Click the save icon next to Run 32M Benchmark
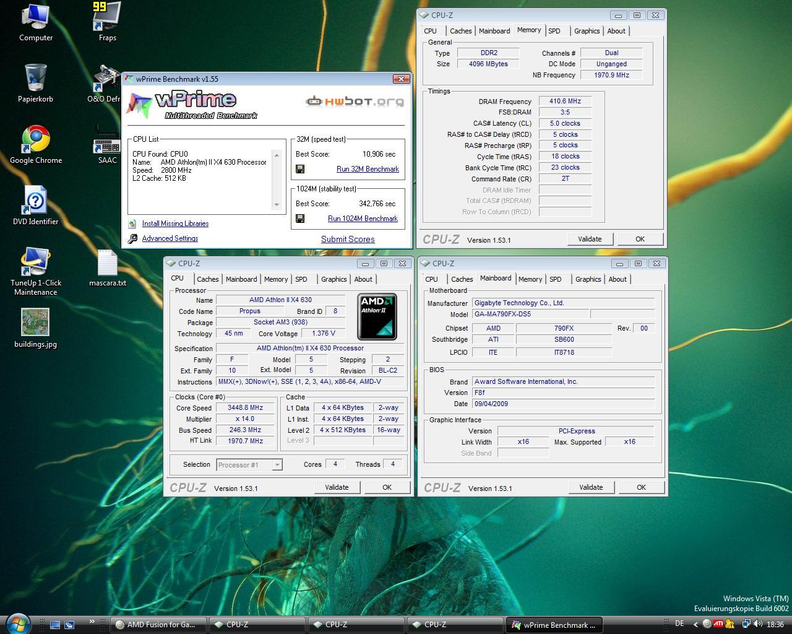792x634 pixels. coord(300,169)
